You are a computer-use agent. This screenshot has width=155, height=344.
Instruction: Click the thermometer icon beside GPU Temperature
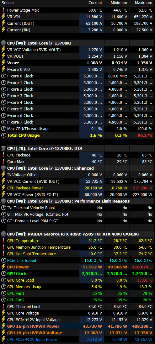tap(3, 241)
